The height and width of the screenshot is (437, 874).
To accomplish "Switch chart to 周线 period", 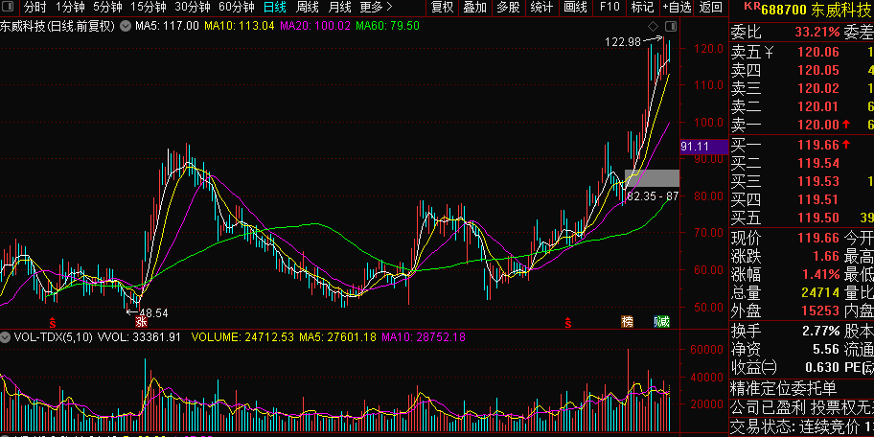I will click(307, 8).
